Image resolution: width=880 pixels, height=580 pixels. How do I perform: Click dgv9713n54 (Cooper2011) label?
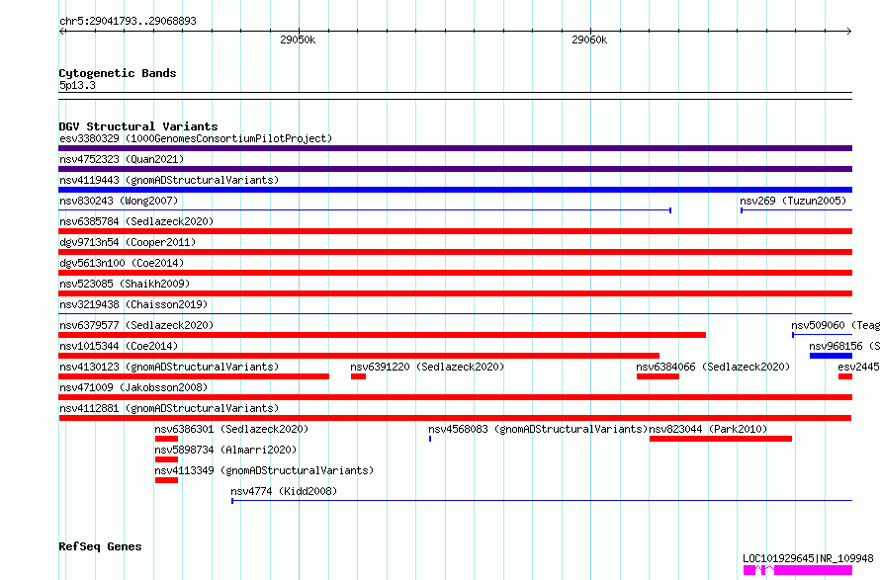tap(128, 242)
